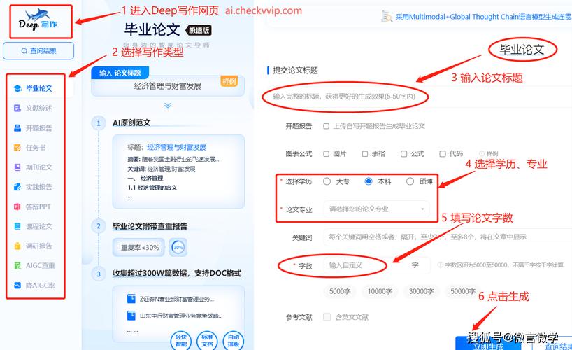Click the 自动排版 round badge
The width and height of the screenshot is (572, 350).
pos(234,340)
